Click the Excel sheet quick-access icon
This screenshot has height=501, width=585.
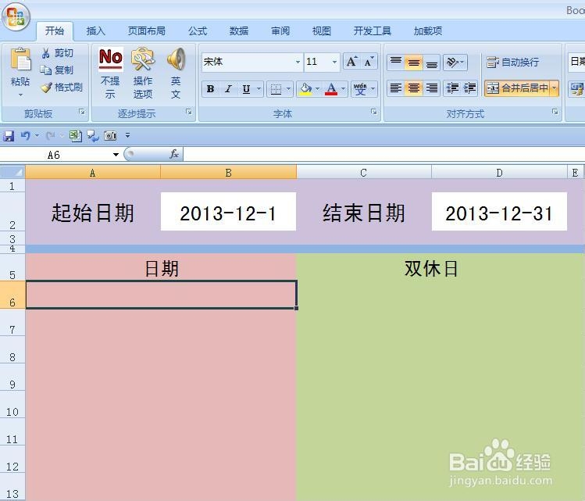[75, 135]
